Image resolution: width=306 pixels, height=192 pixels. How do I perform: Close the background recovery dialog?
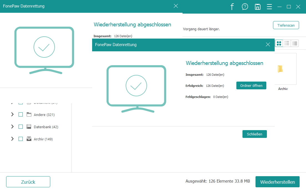pyautogui.click(x=176, y=6)
